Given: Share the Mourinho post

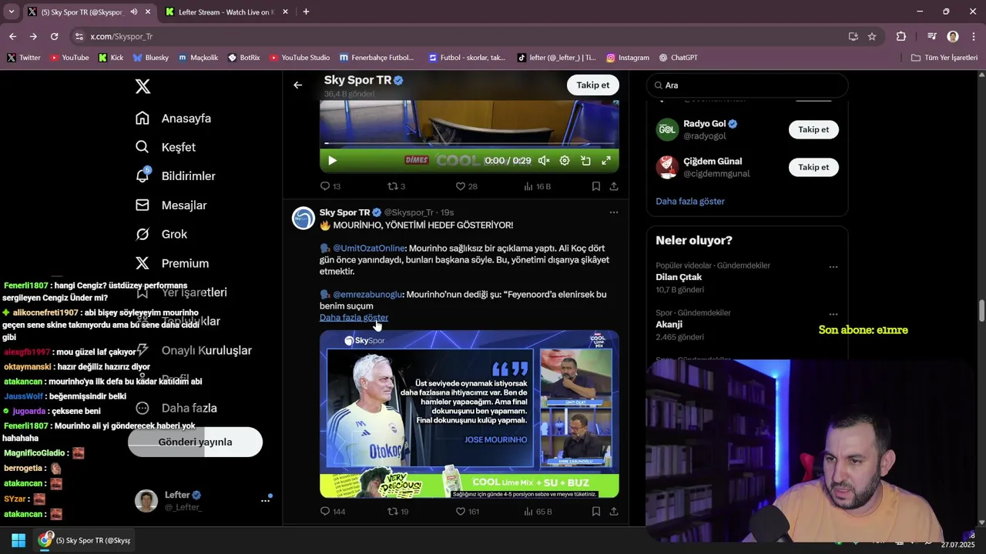Looking at the screenshot, I should (614, 511).
